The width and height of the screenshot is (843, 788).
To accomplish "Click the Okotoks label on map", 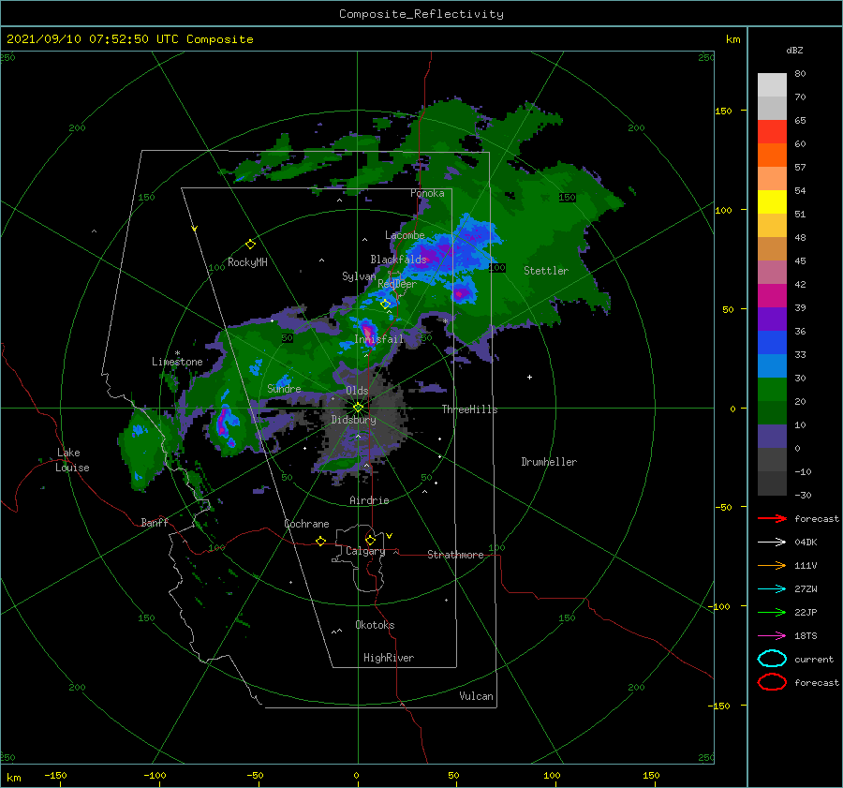I will coord(376,625).
